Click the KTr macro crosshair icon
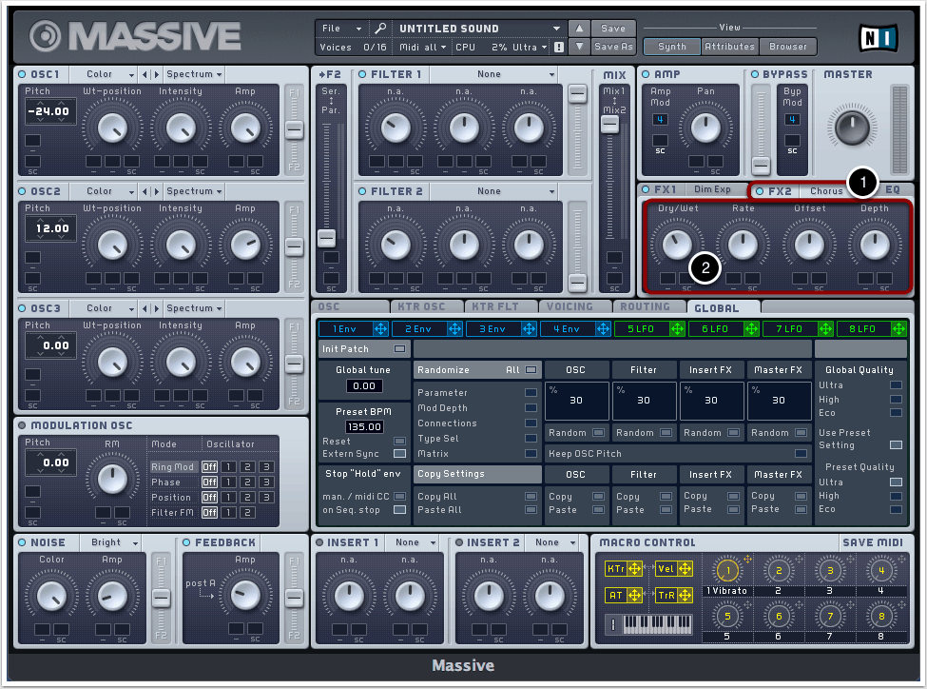Viewport: 927px width, 689px height. pos(635,569)
